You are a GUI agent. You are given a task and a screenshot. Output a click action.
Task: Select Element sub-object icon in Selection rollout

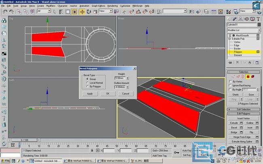coord(253,77)
